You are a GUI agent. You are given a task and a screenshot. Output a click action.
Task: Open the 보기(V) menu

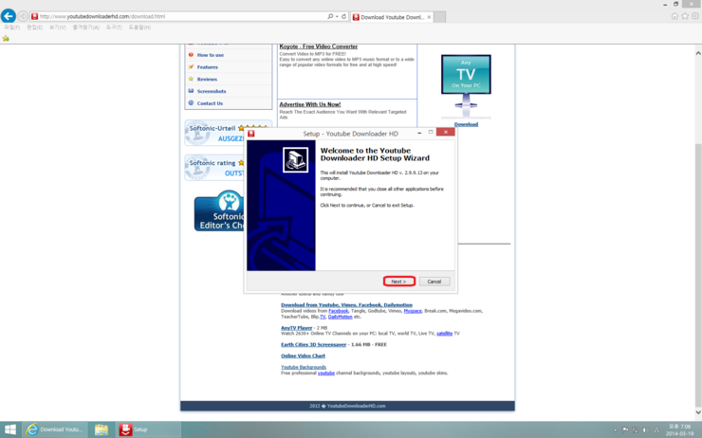[57, 27]
